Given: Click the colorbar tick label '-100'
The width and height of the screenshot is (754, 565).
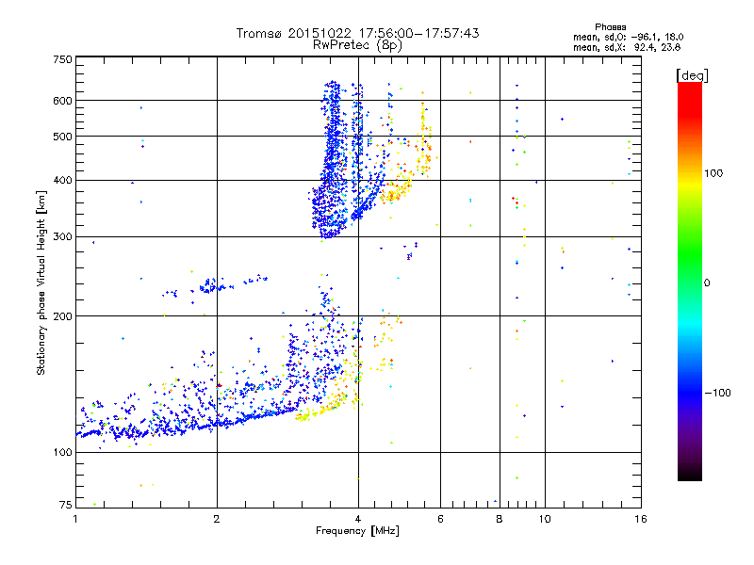Looking at the screenshot, I should [x=717, y=393].
